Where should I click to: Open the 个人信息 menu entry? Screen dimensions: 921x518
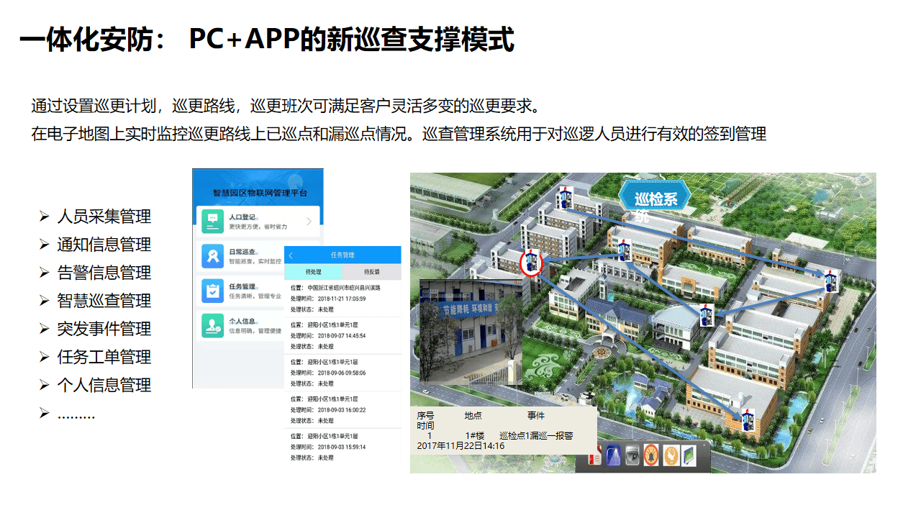[241, 325]
